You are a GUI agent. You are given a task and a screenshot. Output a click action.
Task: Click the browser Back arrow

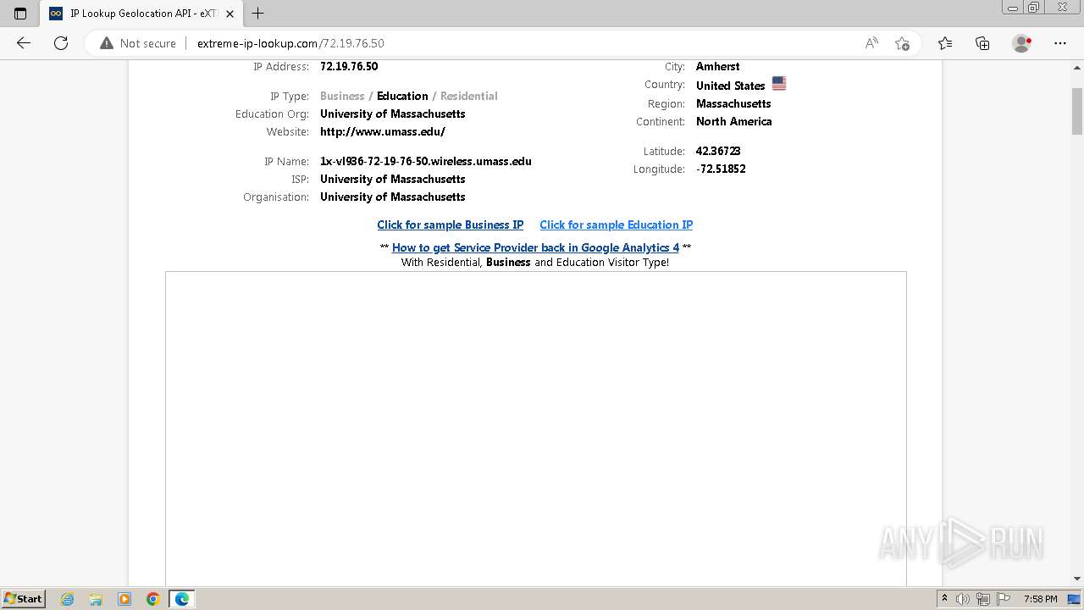click(24, 43)
